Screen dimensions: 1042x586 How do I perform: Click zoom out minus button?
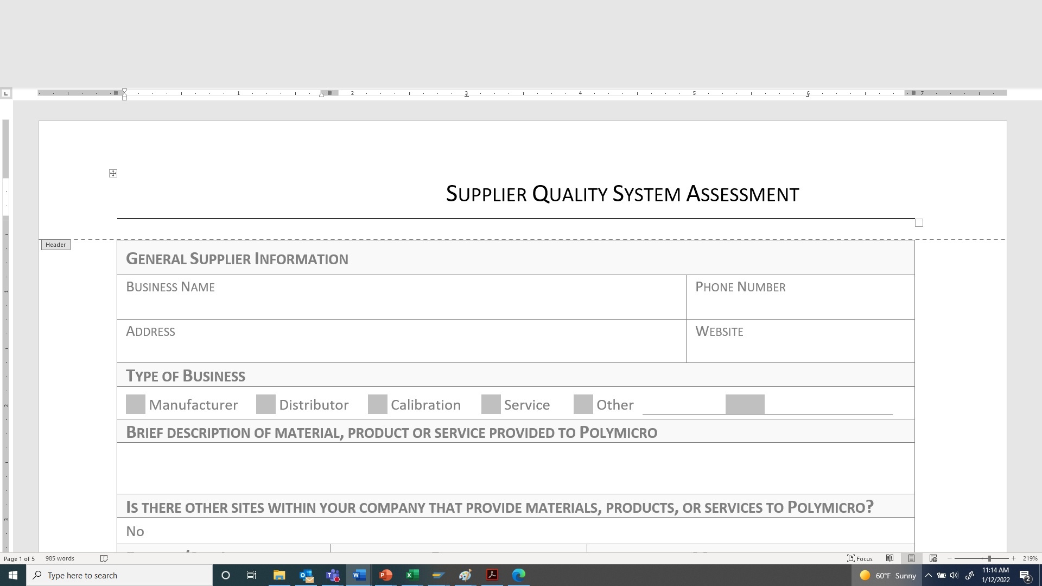[x=949, y=558]
